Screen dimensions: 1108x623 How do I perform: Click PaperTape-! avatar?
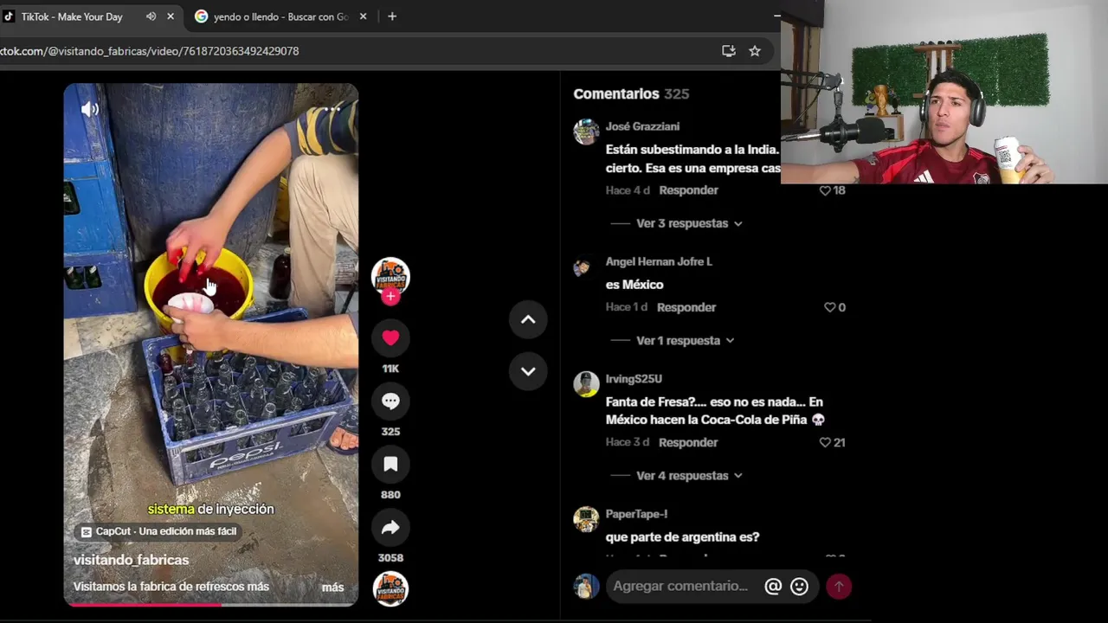click(x=586, y=519)
